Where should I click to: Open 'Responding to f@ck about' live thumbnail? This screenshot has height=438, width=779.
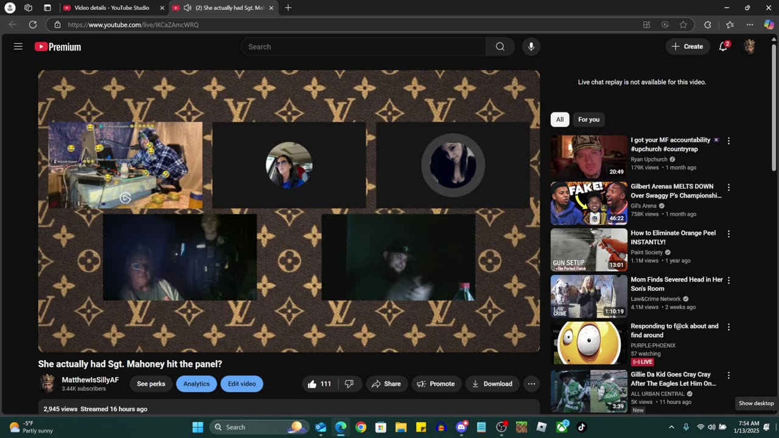[589, 342]
